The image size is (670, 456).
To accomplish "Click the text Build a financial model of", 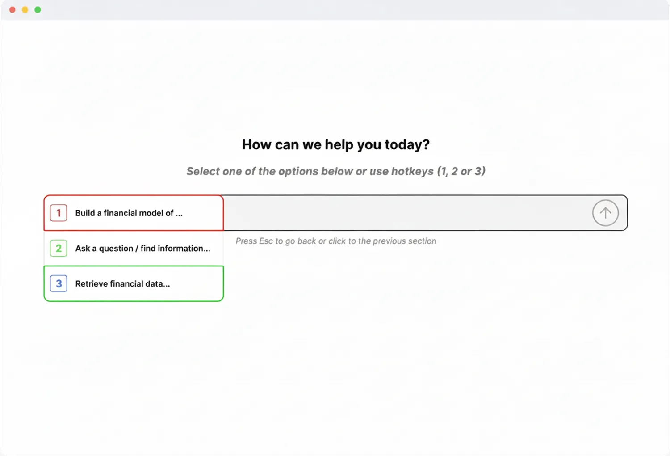I will click(128, 213).
